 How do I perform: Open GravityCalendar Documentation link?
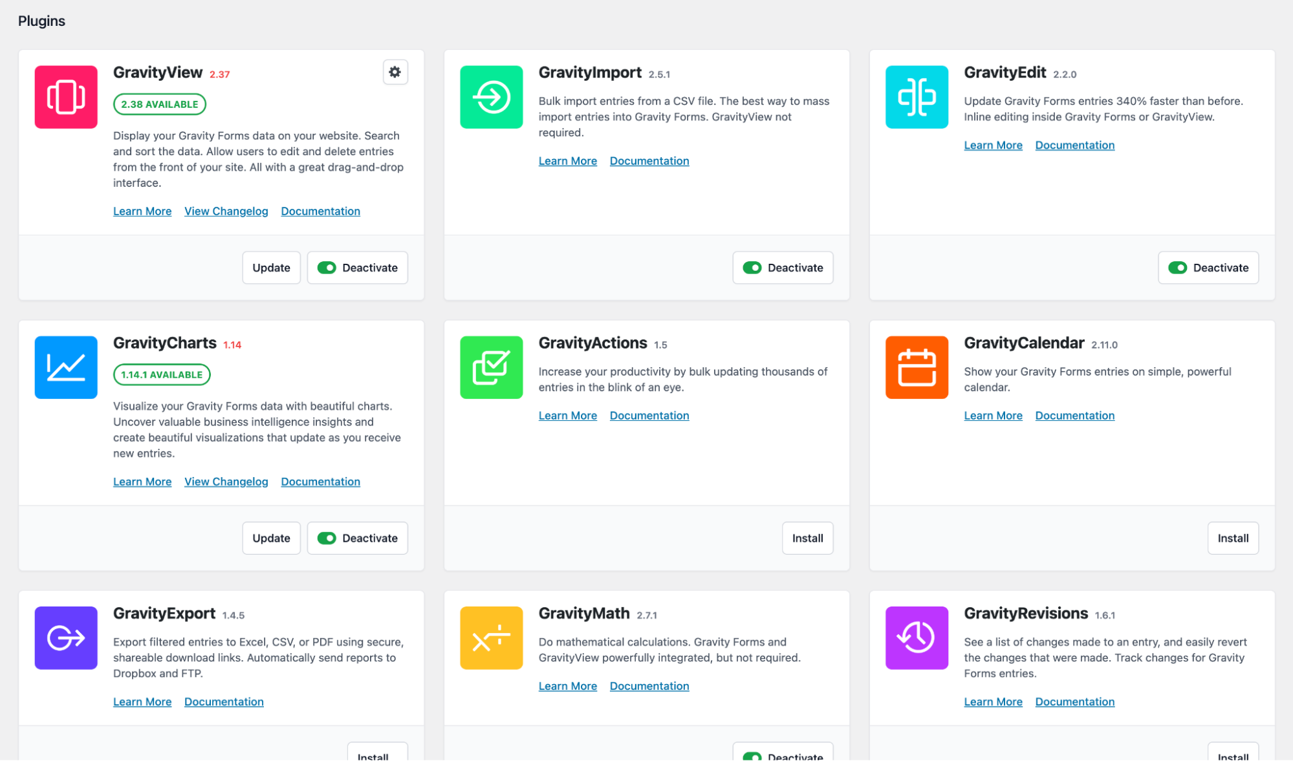click(1075, 416)
